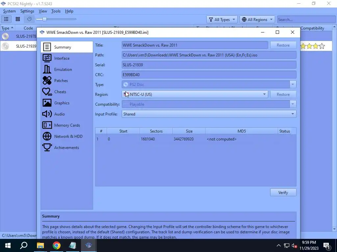
Task: Click the Serial SLUS-21939 field
Action: click(x=209, y=65)
